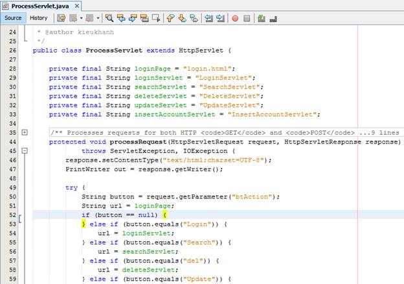Click 'HttpServlet' after extends keyword
Image resolution: width=404 pixels, height=284 pixels.
pyautogui.click(x=201, y=51)
